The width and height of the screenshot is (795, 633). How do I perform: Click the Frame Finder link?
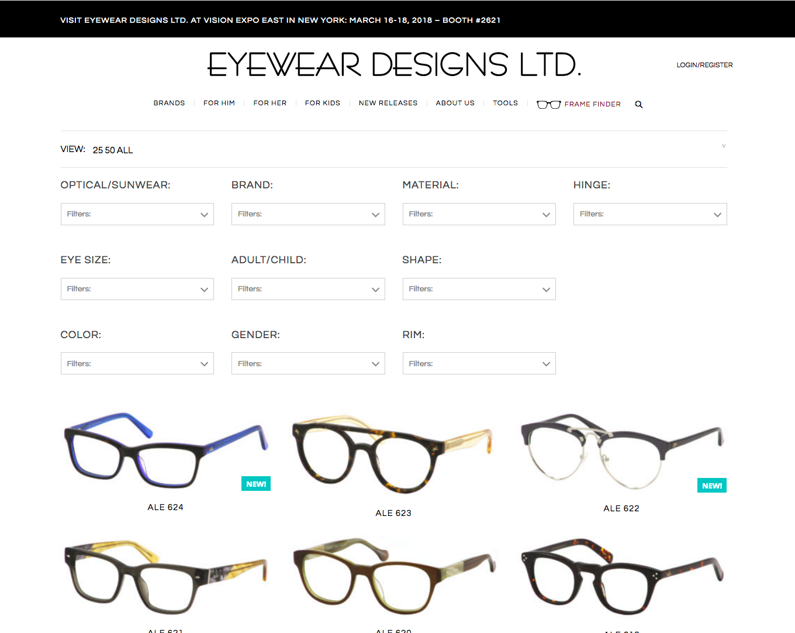(593, 104)
